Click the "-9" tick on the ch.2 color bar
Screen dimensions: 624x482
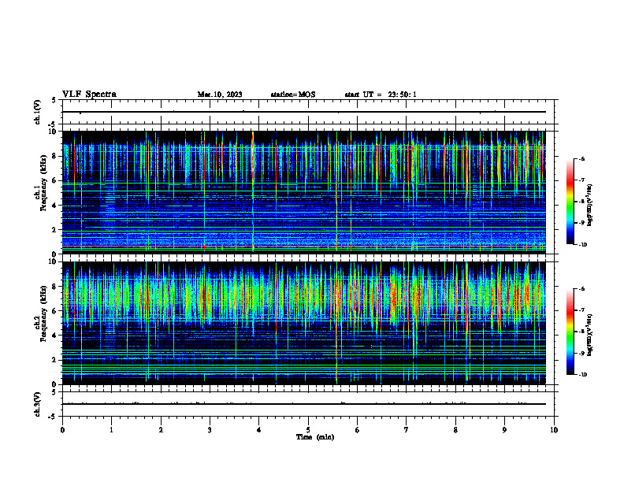pyautogui.click(x=581, y=353)
